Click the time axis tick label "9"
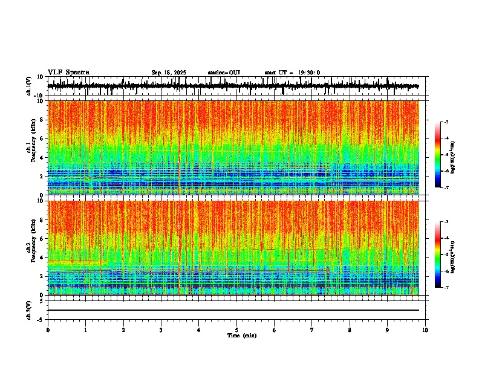The height and width of the screenshot is (370, 479). tap(387, 330)
